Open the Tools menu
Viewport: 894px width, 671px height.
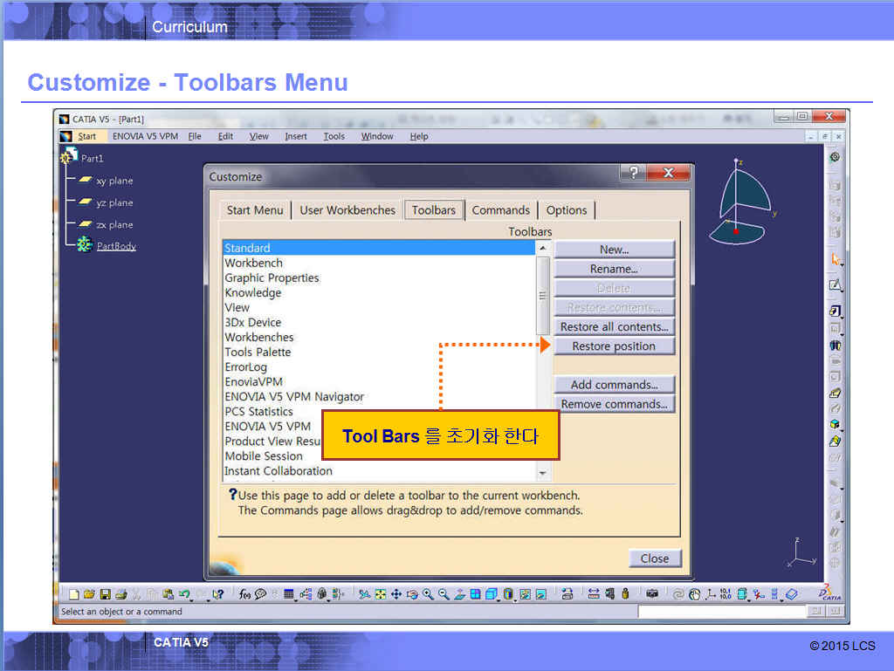(x=334, y=136)
